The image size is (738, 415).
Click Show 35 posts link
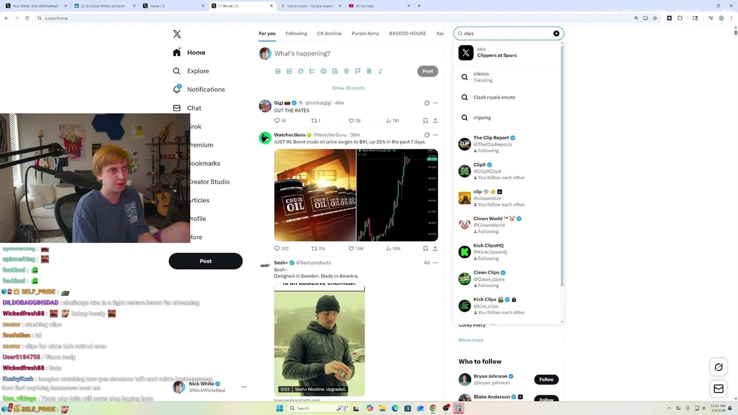coord(348,88)
